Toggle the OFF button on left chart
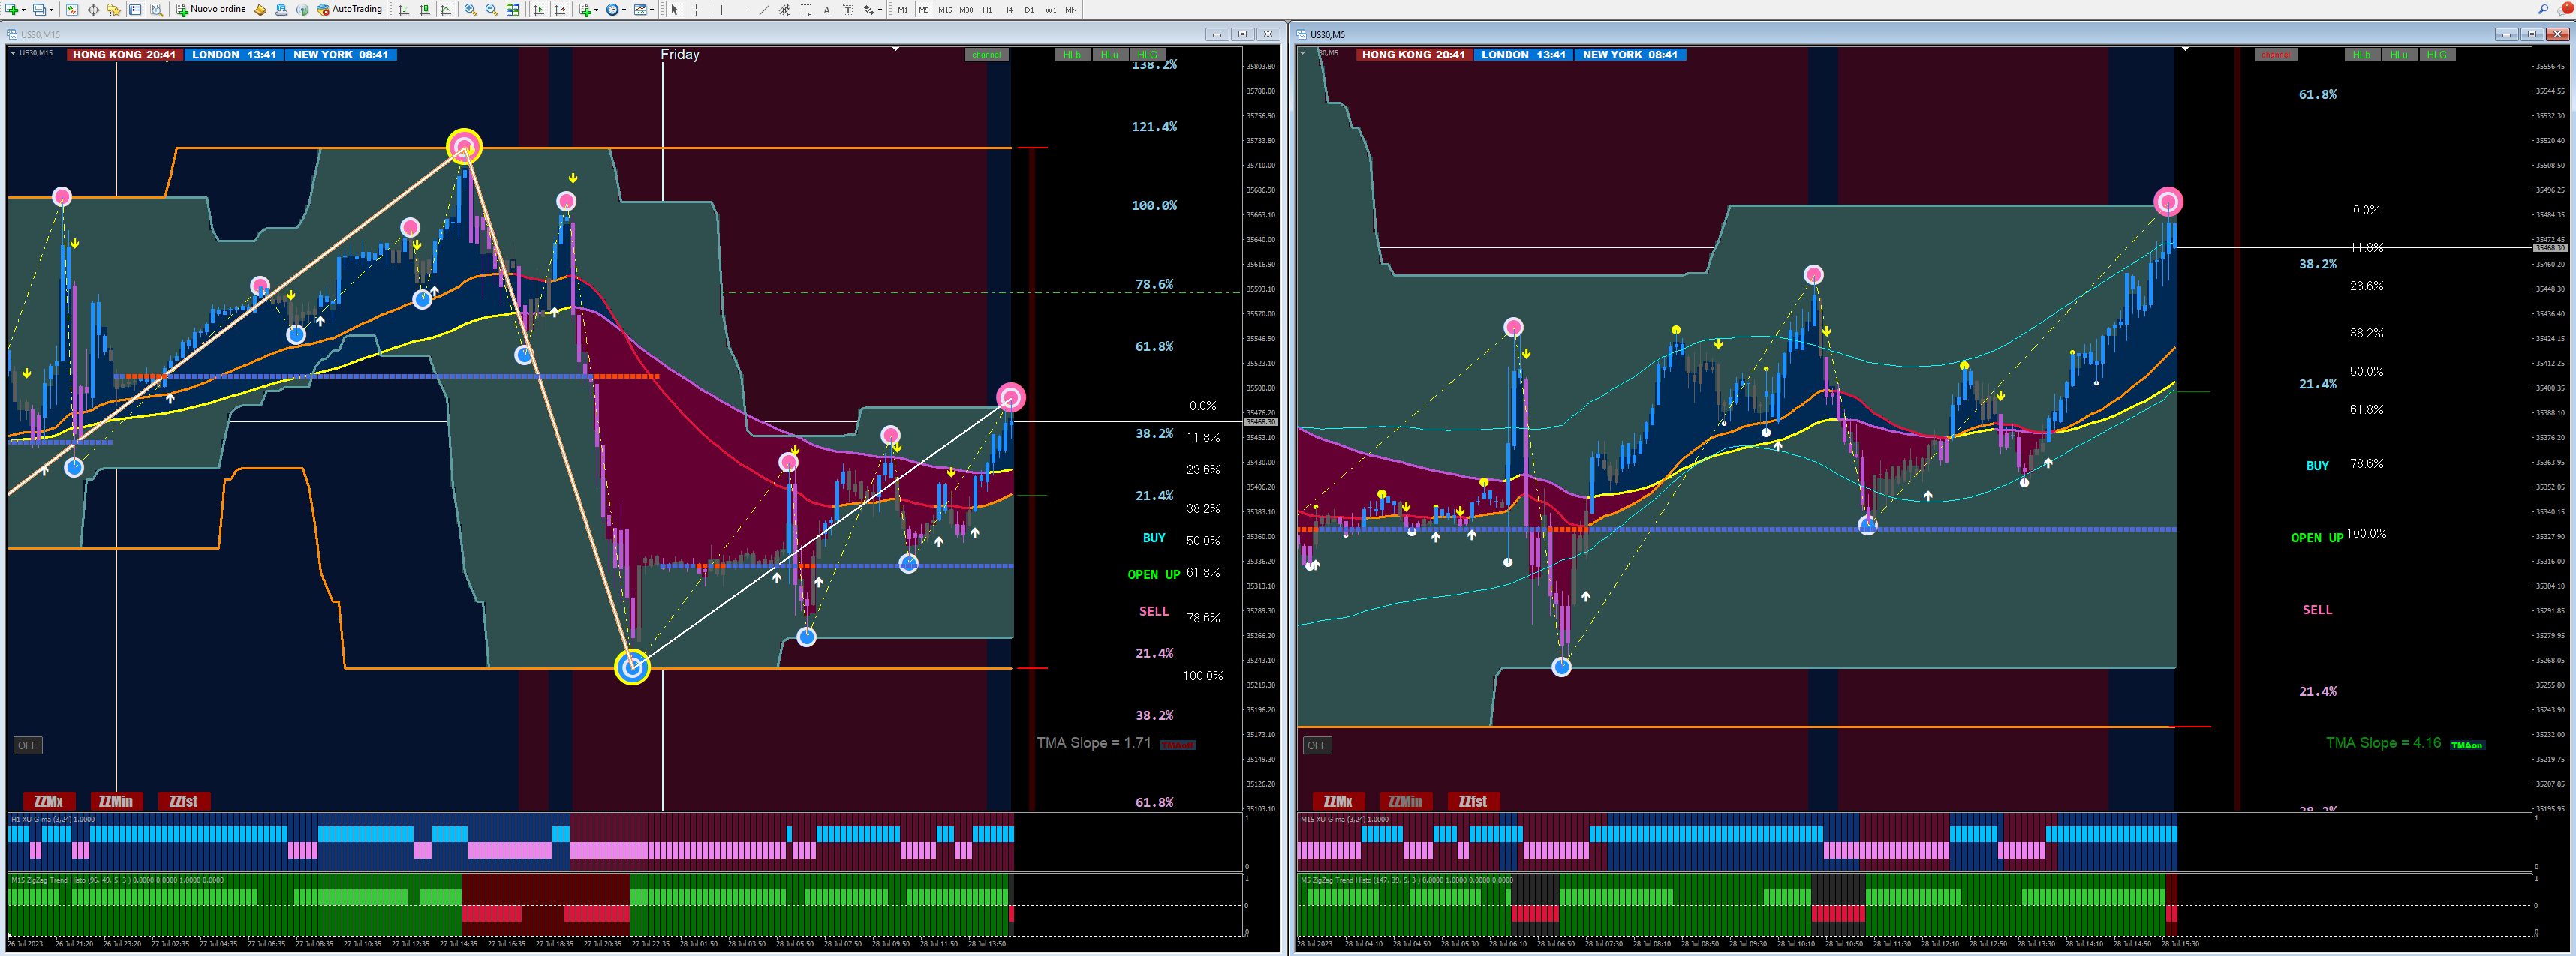 click(x=27, y=745)
